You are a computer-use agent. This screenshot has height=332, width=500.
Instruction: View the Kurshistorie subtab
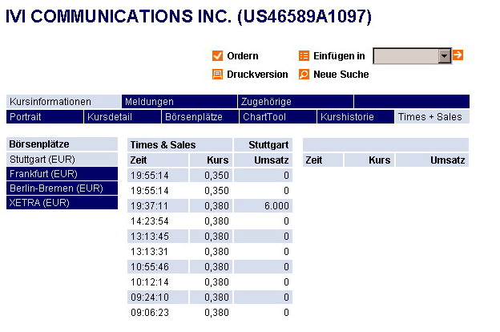347,117
